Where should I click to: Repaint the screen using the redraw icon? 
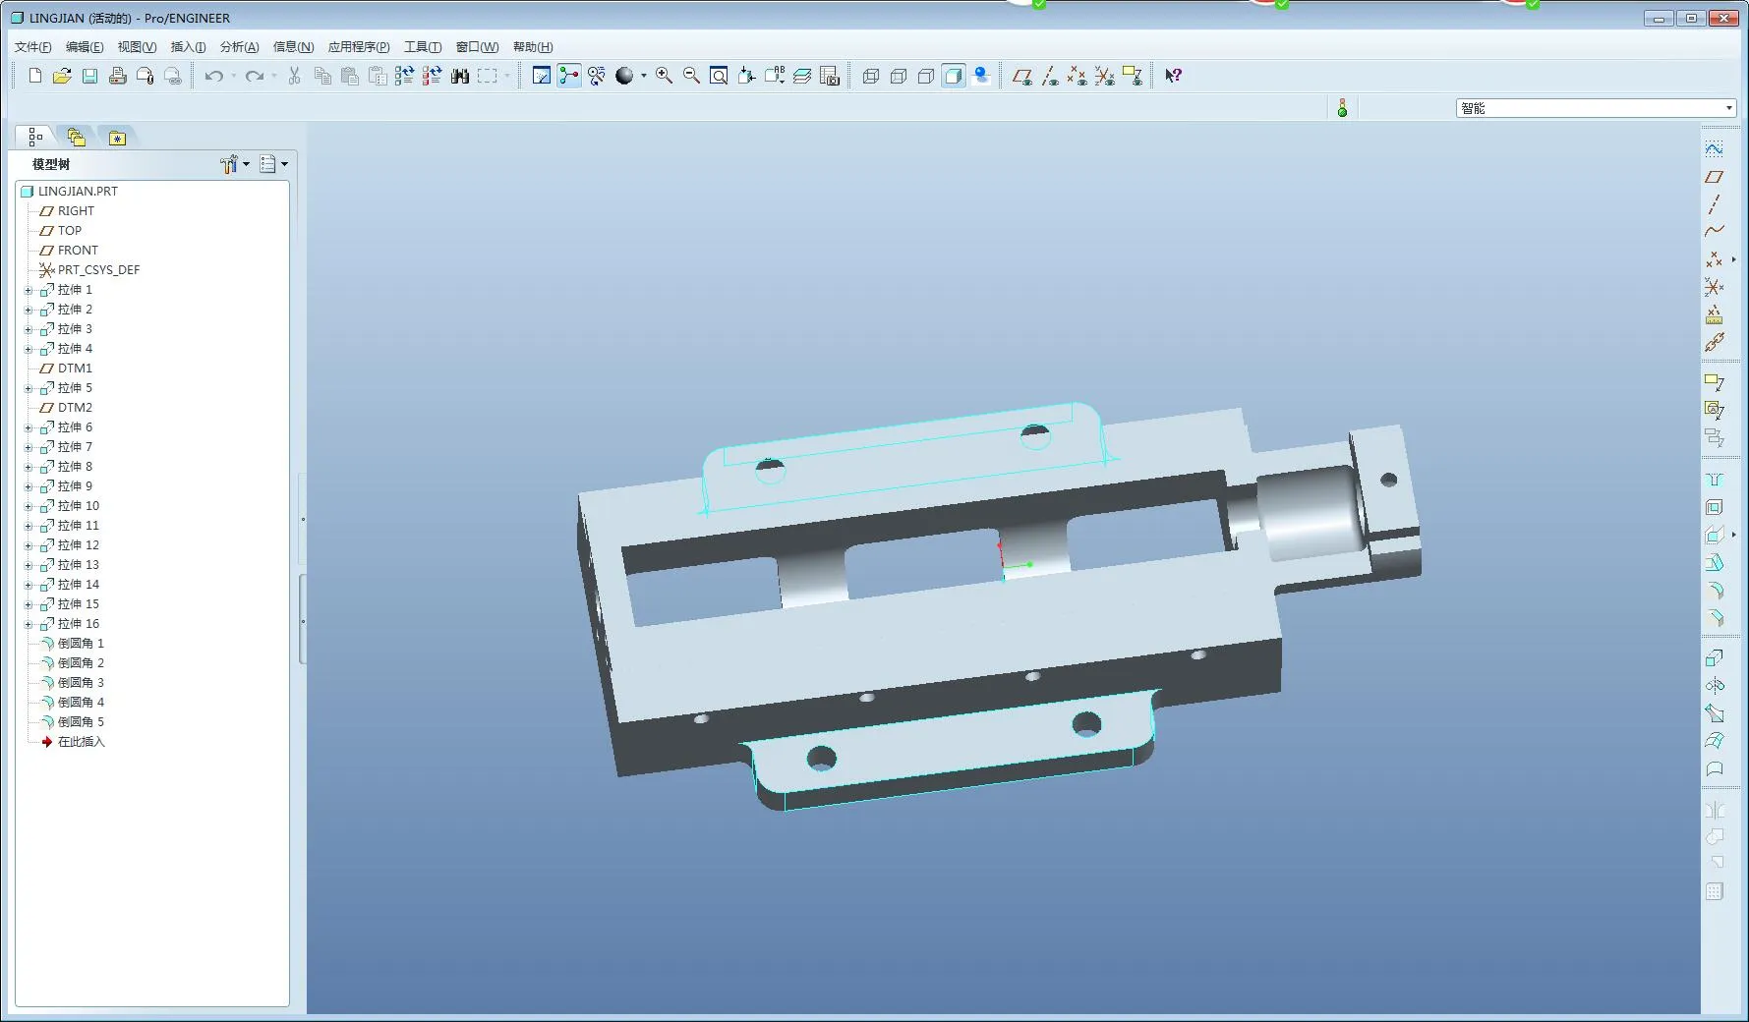(541, 76)
